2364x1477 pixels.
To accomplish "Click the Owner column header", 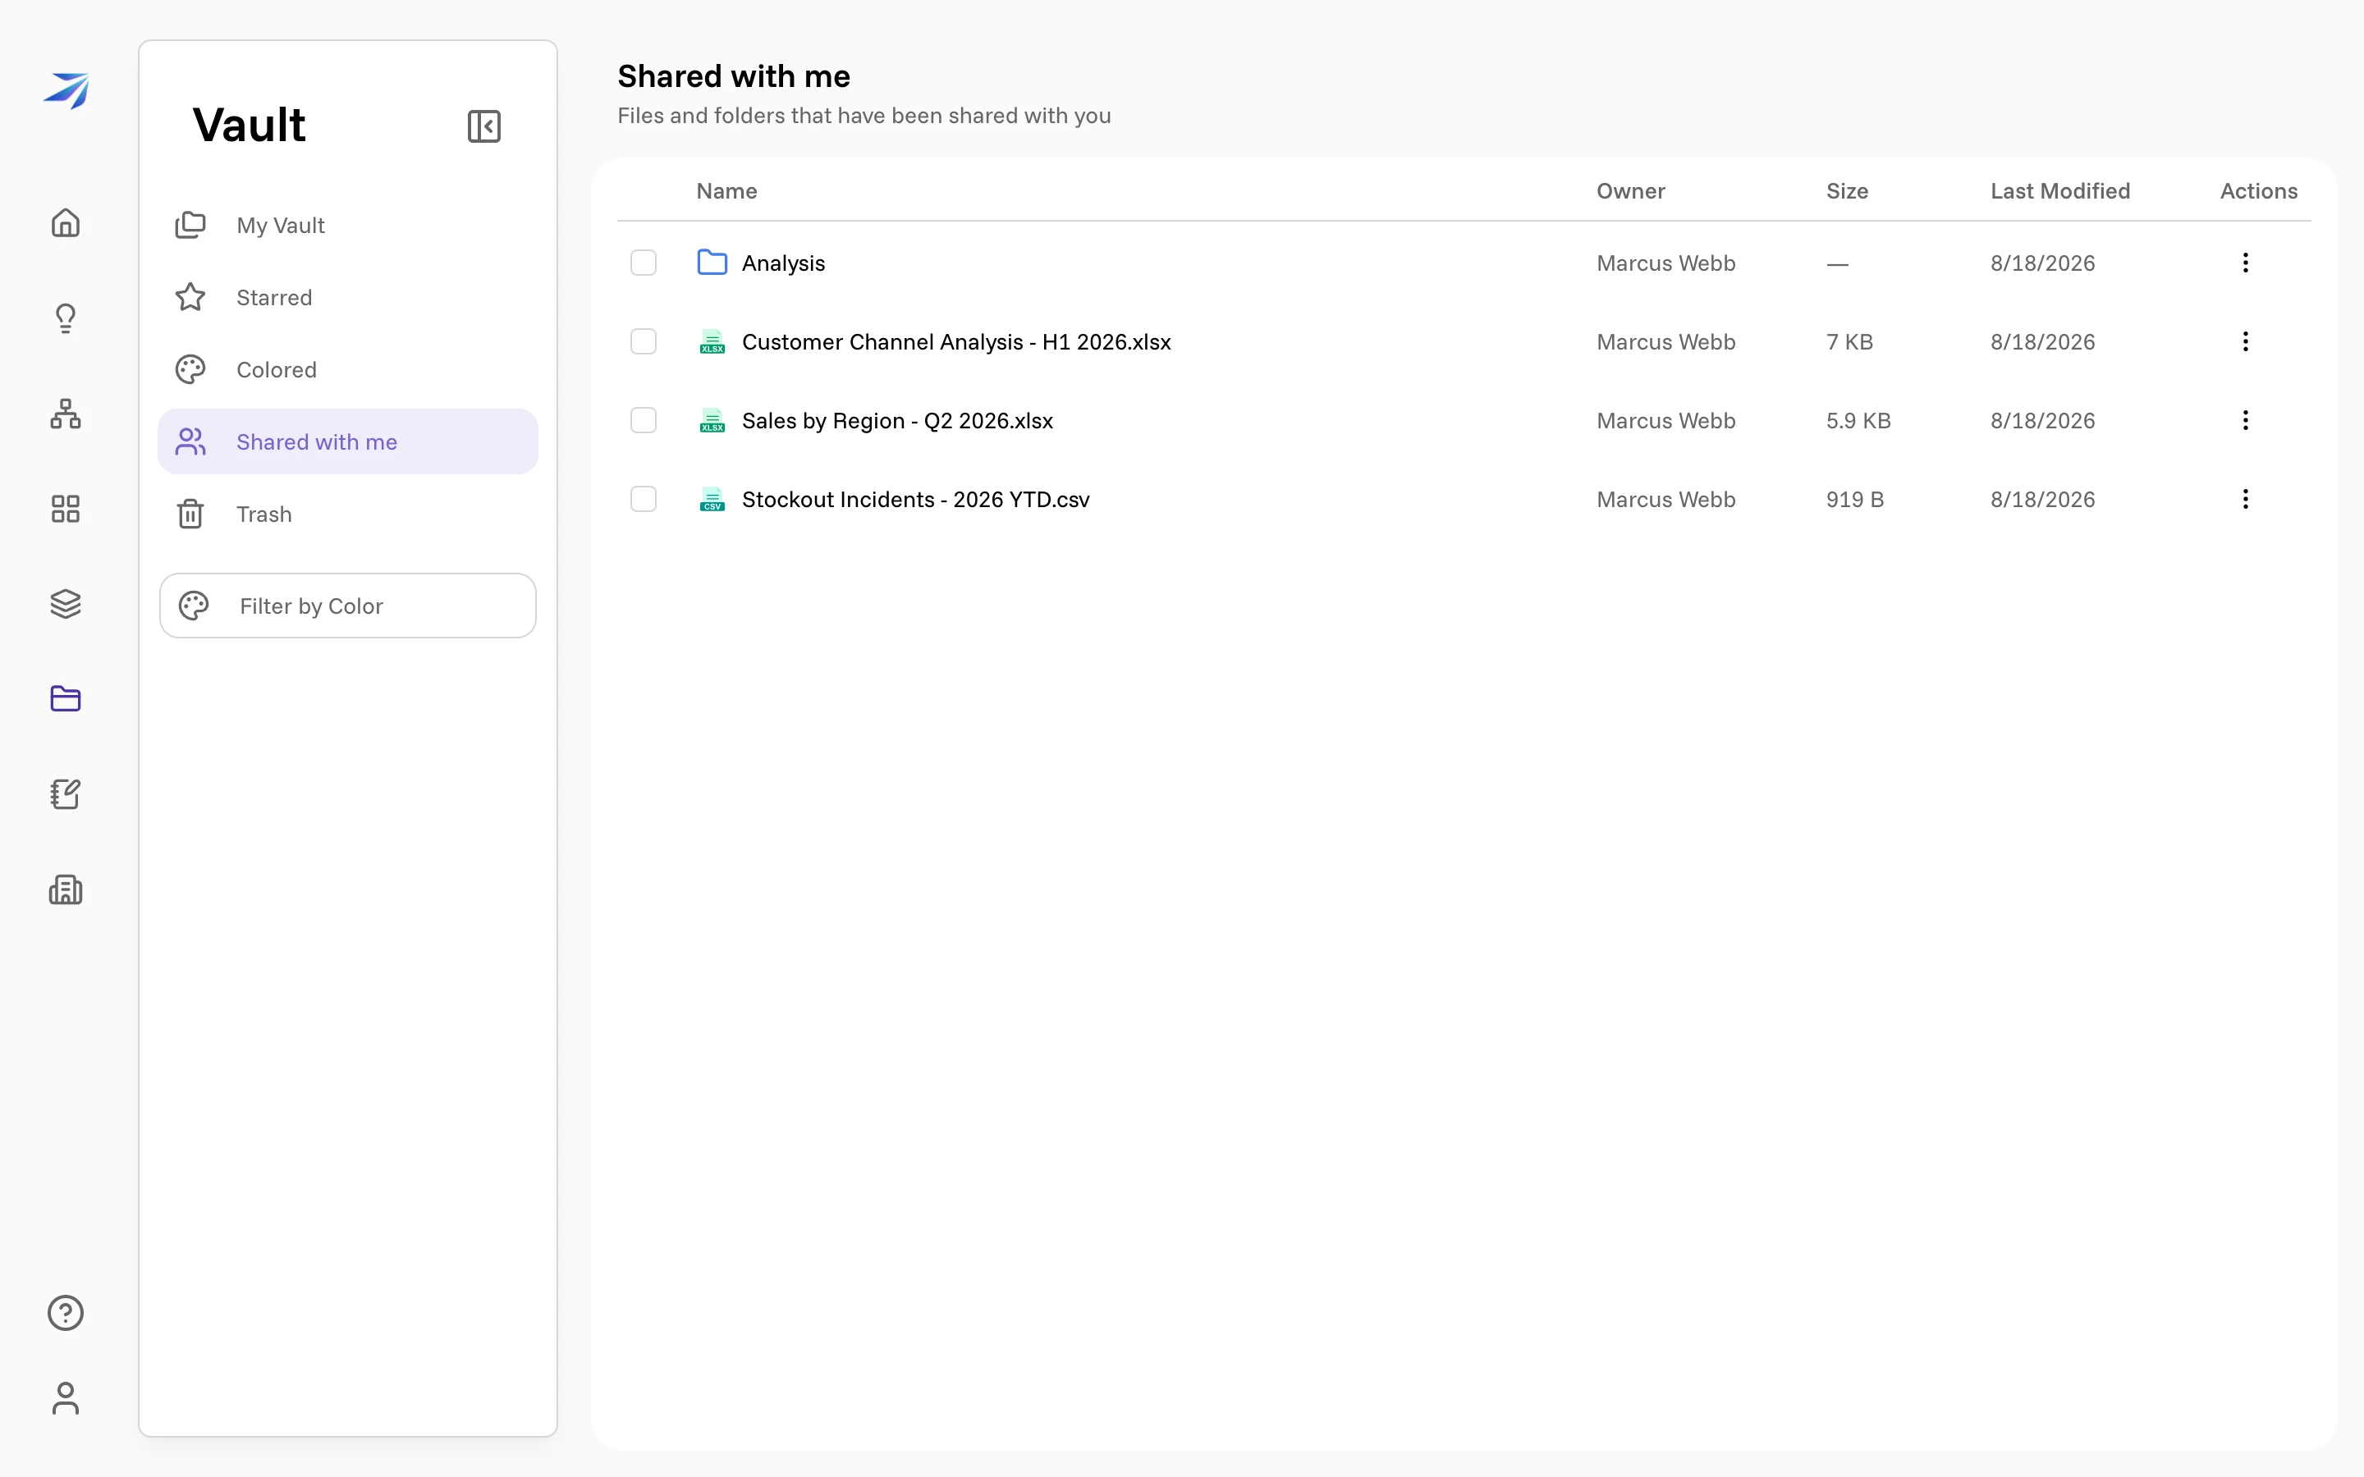I will [x=1630, y=190].
